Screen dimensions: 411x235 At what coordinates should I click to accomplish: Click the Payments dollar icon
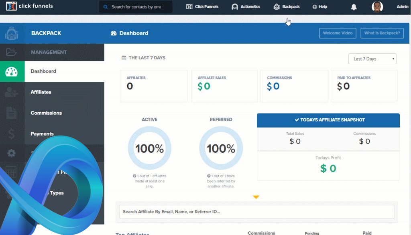[x=11, y=134]
